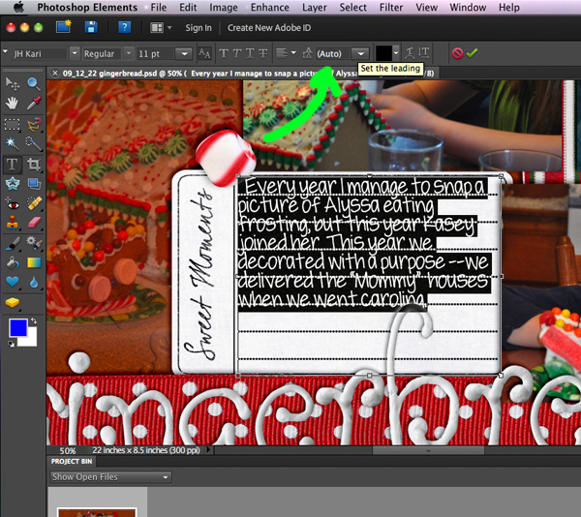
Task: Open the Image menu
Action: tap(224, 8)
